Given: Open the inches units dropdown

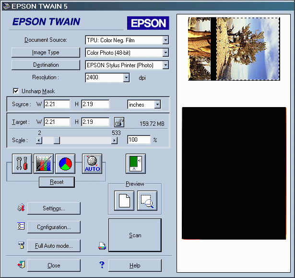Looking at the screenshot, I should [x=157, y=104].
